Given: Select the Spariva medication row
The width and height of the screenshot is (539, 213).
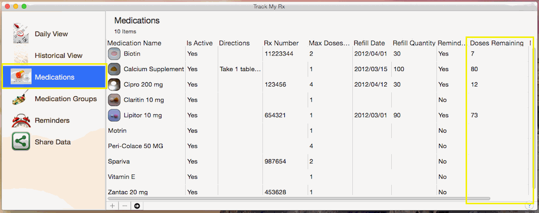Looking at the screenshot, I should tap(119, 161).
